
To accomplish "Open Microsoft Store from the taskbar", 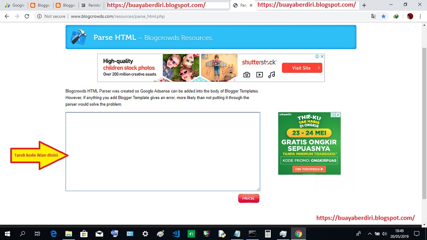I will [84, 234].
